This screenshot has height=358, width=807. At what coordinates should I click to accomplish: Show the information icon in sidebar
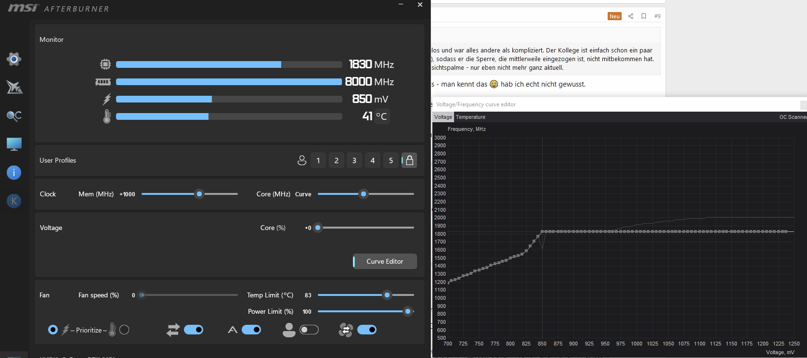click(14, 172)
